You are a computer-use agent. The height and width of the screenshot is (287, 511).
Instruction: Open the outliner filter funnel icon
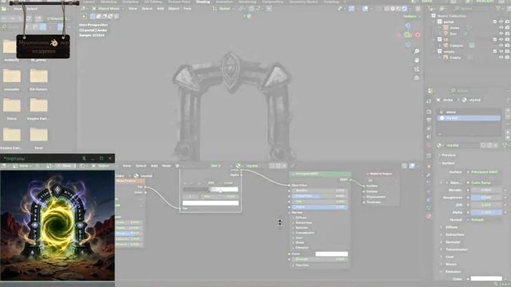(x=498, y=9)
